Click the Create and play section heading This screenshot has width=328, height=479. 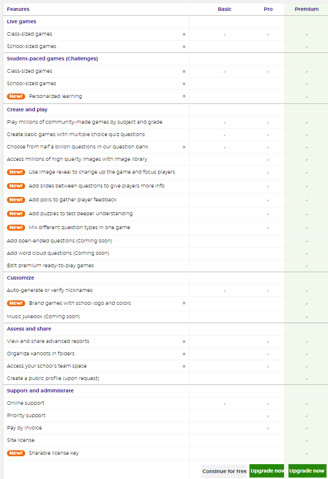(x=27, y=110)
